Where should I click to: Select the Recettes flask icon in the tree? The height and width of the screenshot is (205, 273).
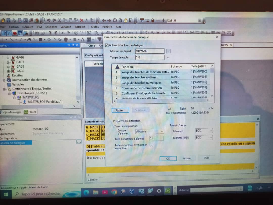click(x=9, y=75)
